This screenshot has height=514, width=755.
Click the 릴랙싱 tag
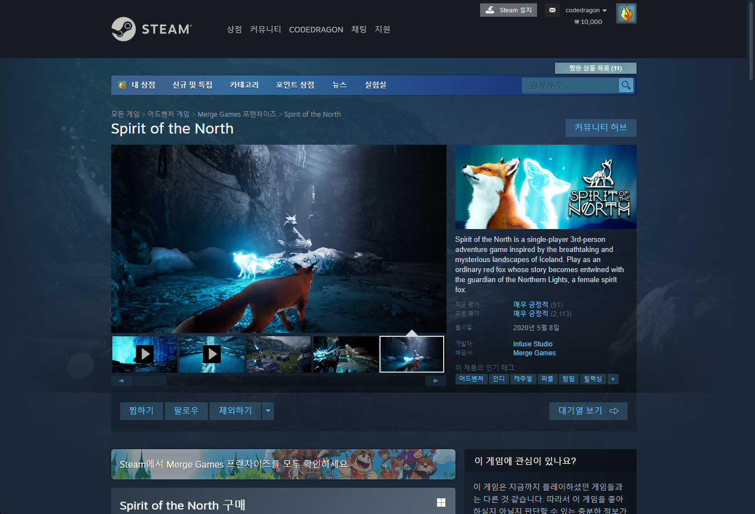(593, 379)
